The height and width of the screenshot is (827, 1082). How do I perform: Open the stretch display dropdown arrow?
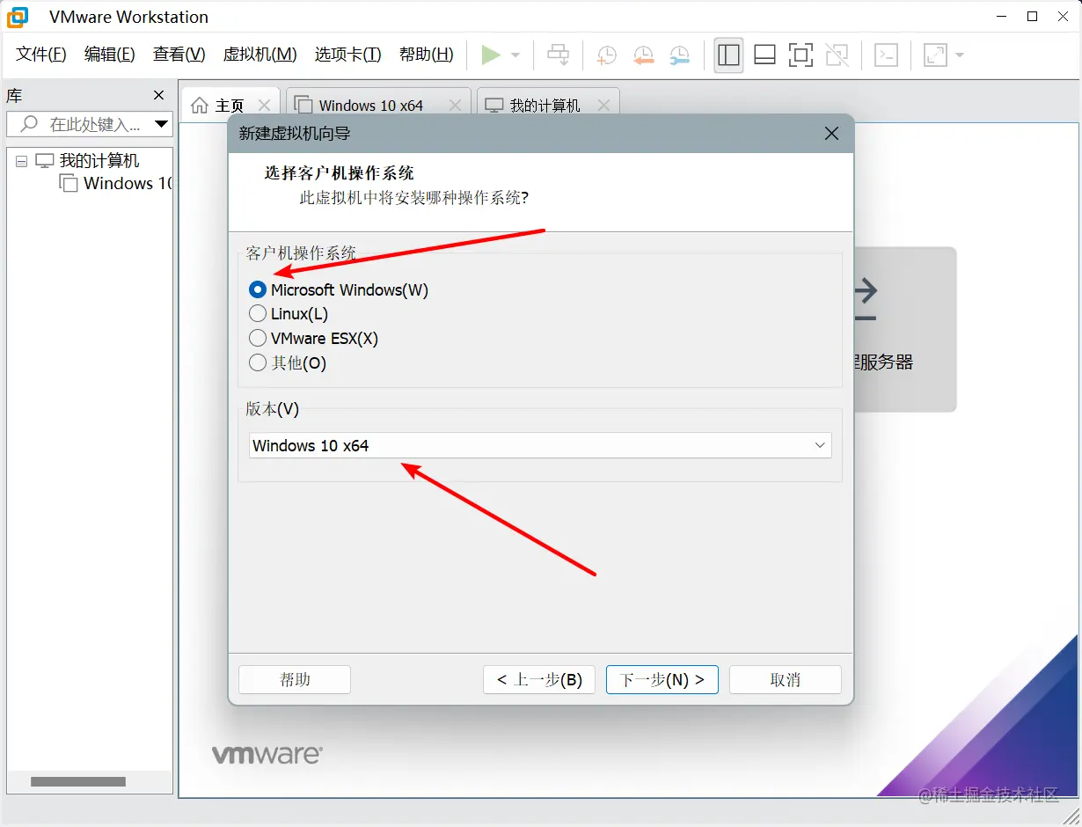pos(959,55)
